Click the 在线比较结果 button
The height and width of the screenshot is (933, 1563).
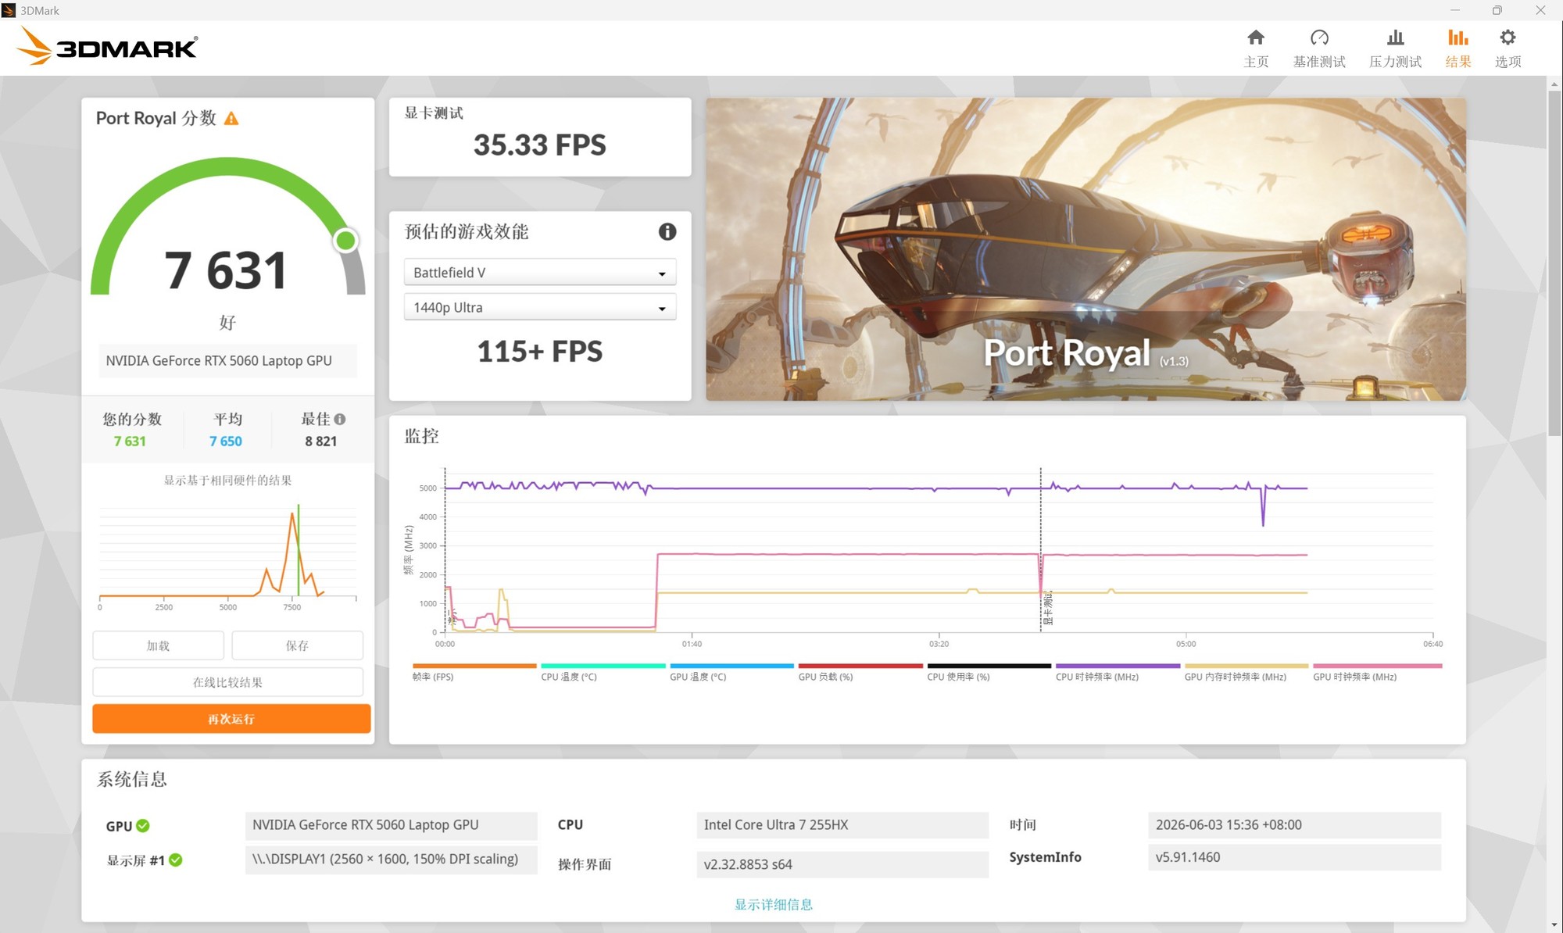pyautogui.click(x=227, y=682)
